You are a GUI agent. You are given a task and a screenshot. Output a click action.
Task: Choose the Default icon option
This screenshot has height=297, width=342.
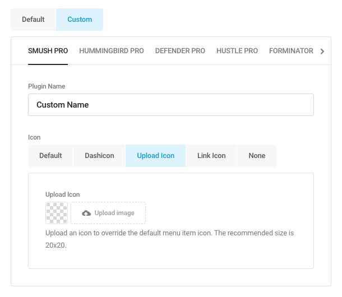point(50,156)
